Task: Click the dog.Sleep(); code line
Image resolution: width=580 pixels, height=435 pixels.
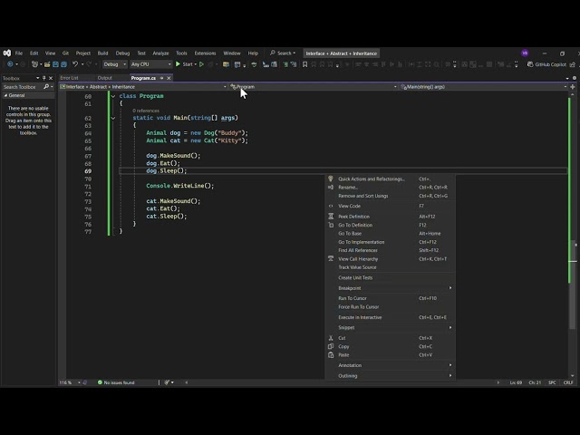Action: tap(167, 170)
